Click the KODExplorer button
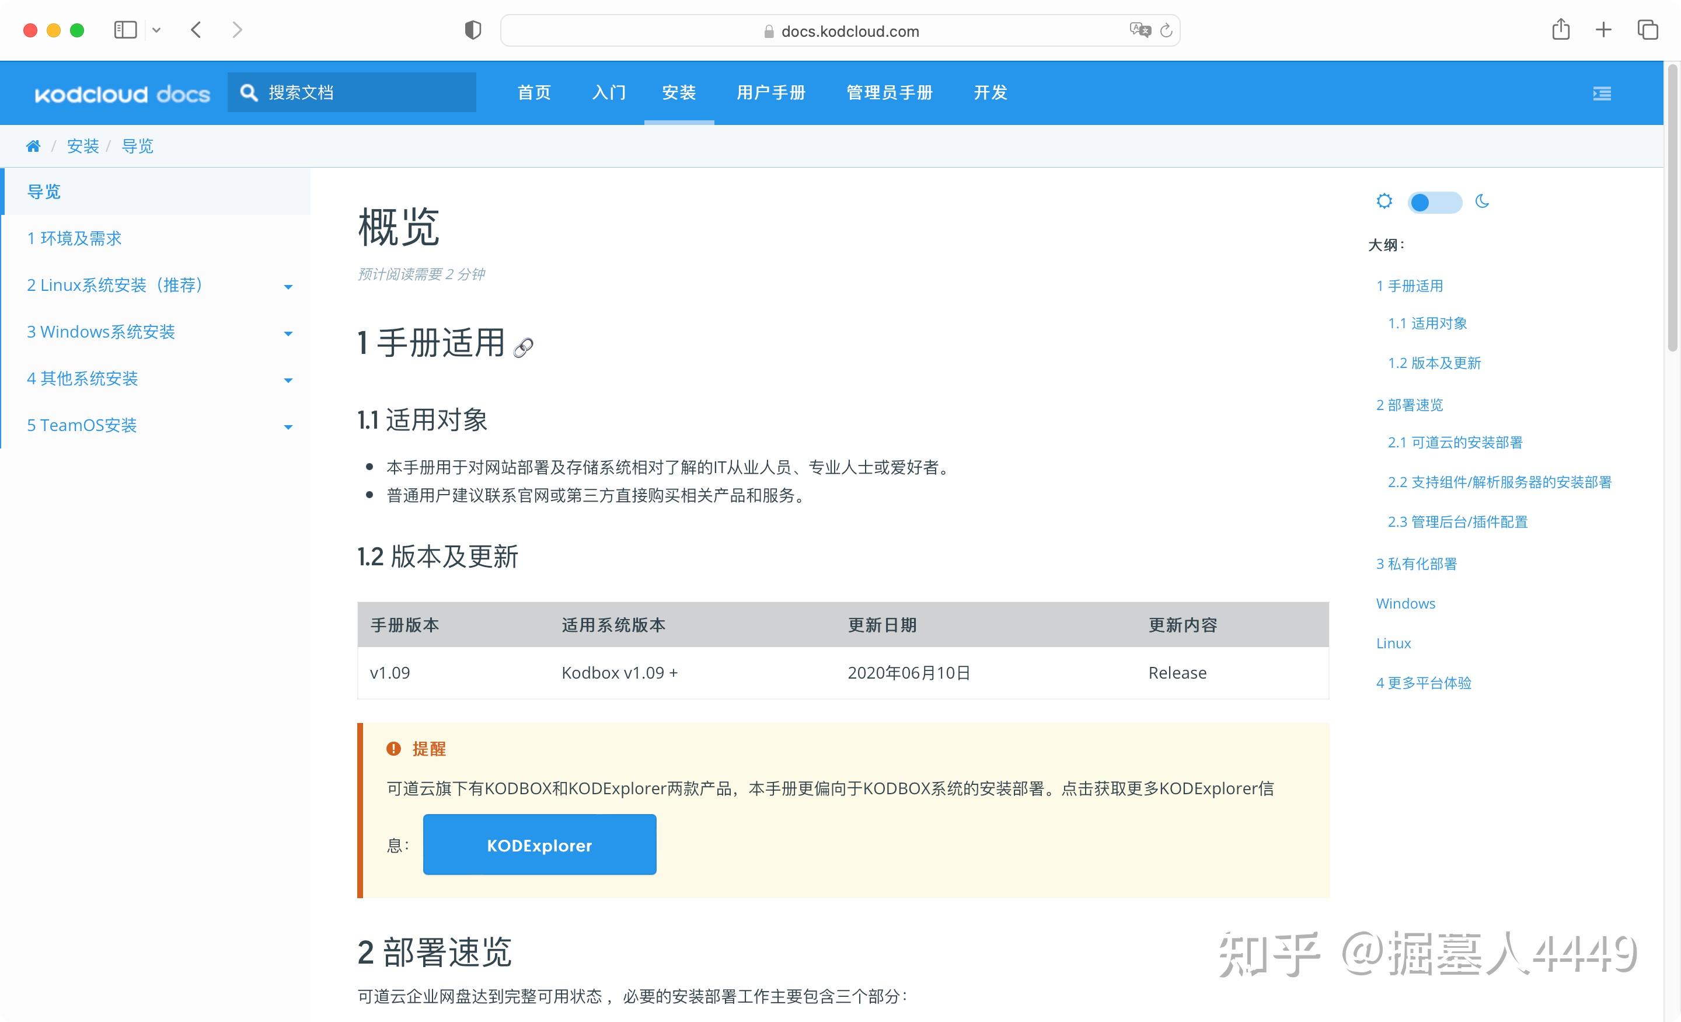This screenshot has height=1022, width=1681. tap(539, 844)
